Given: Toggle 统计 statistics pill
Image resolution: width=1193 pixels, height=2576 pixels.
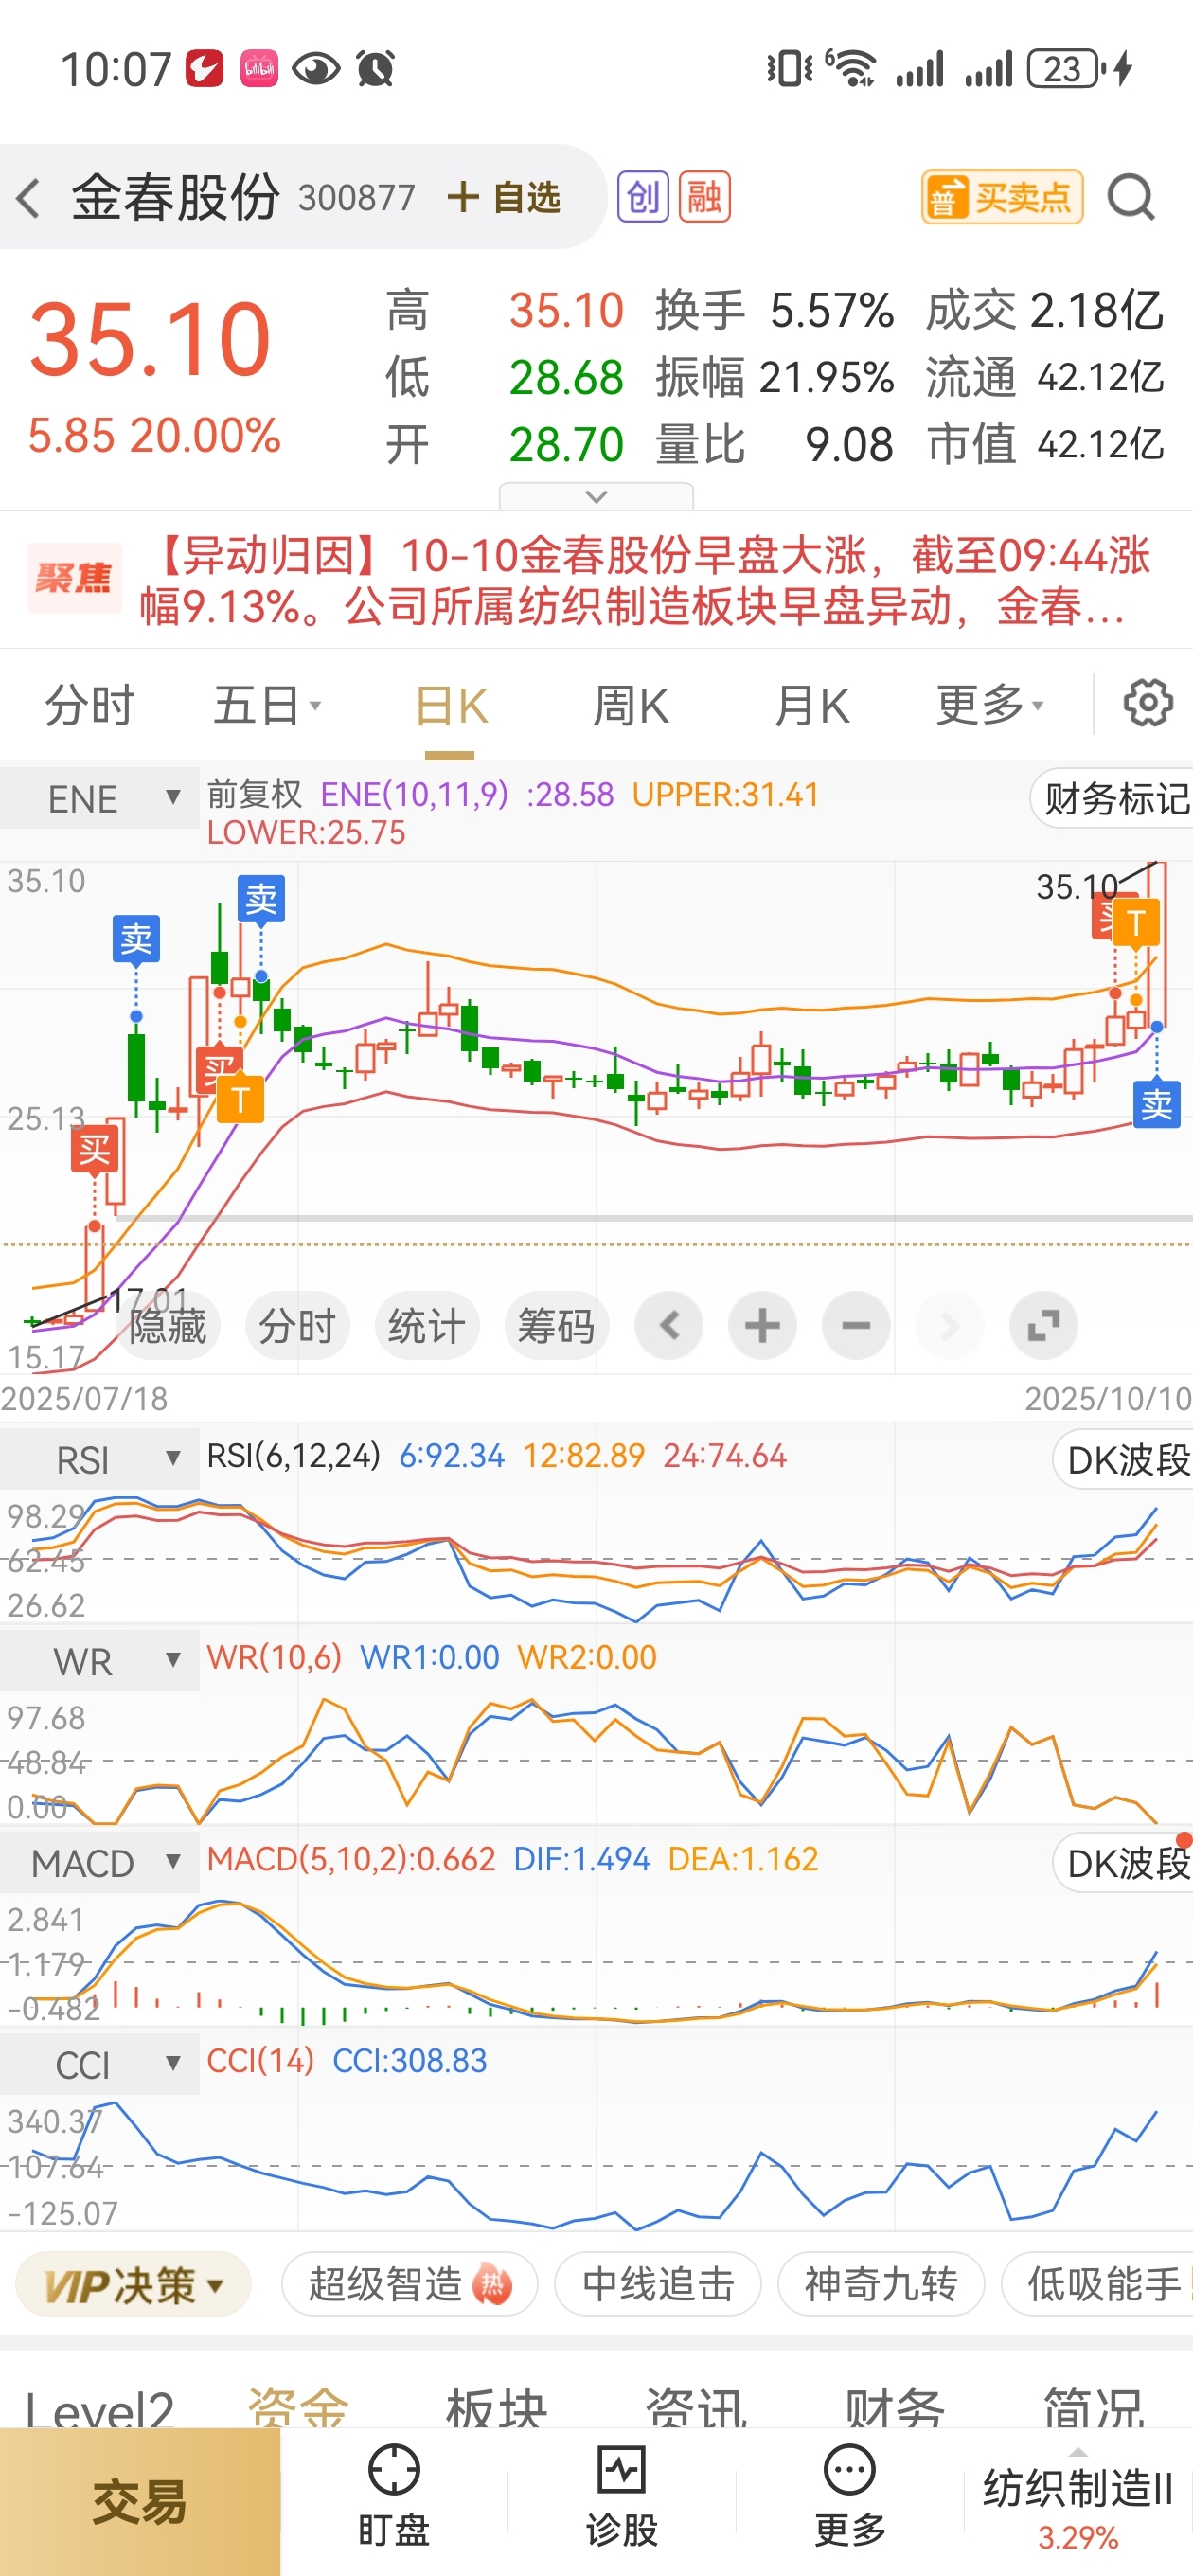Looking at the screenshot, I should [427, 1326].
